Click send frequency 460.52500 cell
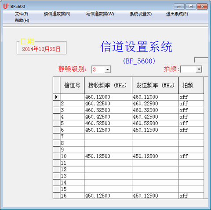211x210 pixels. 155,123
